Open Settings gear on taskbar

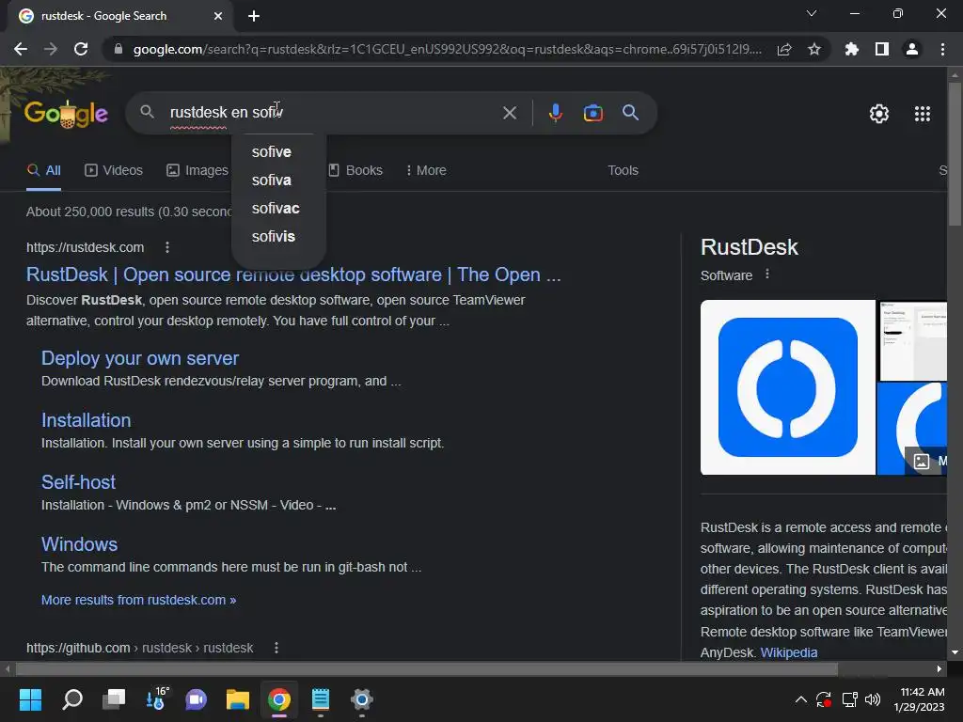point(362,699)
